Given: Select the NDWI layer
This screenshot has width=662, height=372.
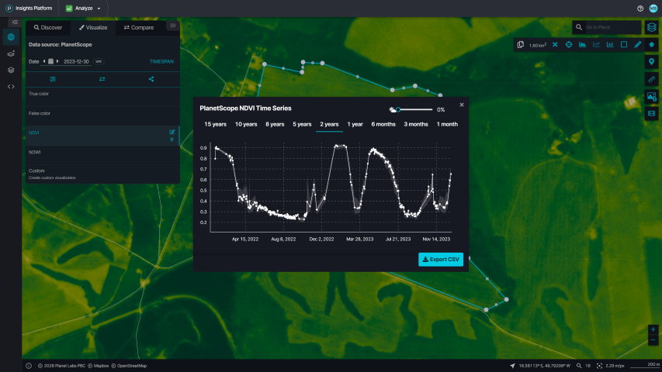Looking at the screenshot, I should pyautogui.click(x=102, y=155).
